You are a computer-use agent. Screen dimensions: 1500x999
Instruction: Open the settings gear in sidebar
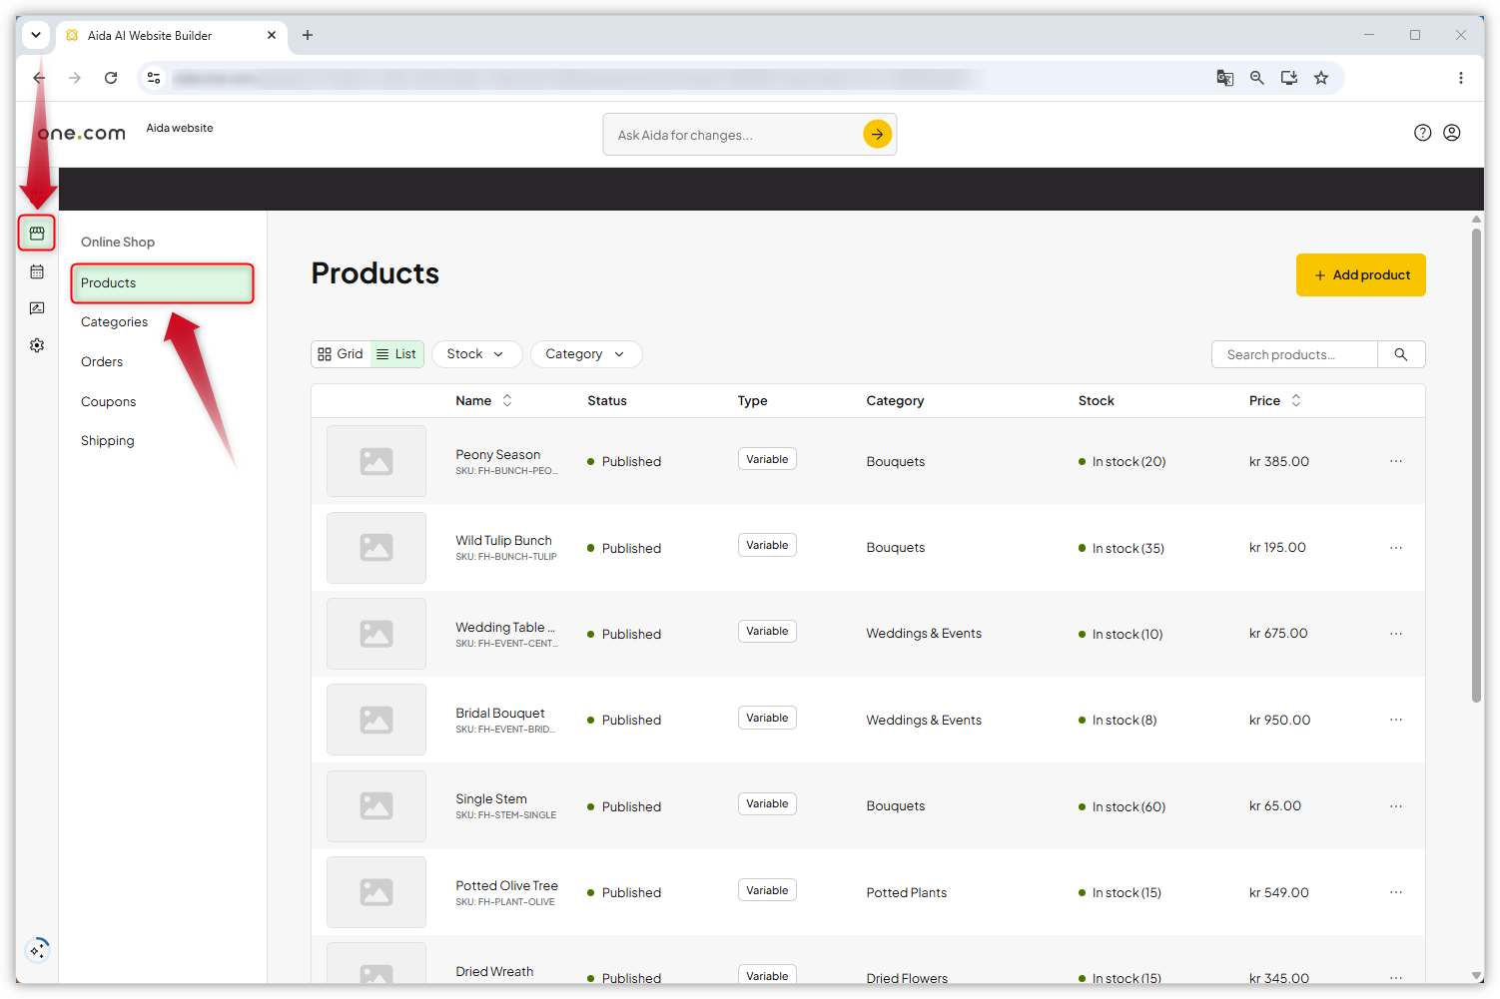(x=37, y=345)
